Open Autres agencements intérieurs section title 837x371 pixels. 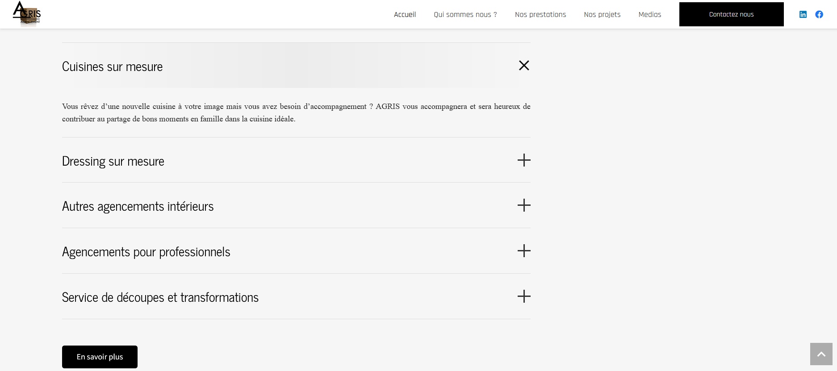click(x=138, y=206)
